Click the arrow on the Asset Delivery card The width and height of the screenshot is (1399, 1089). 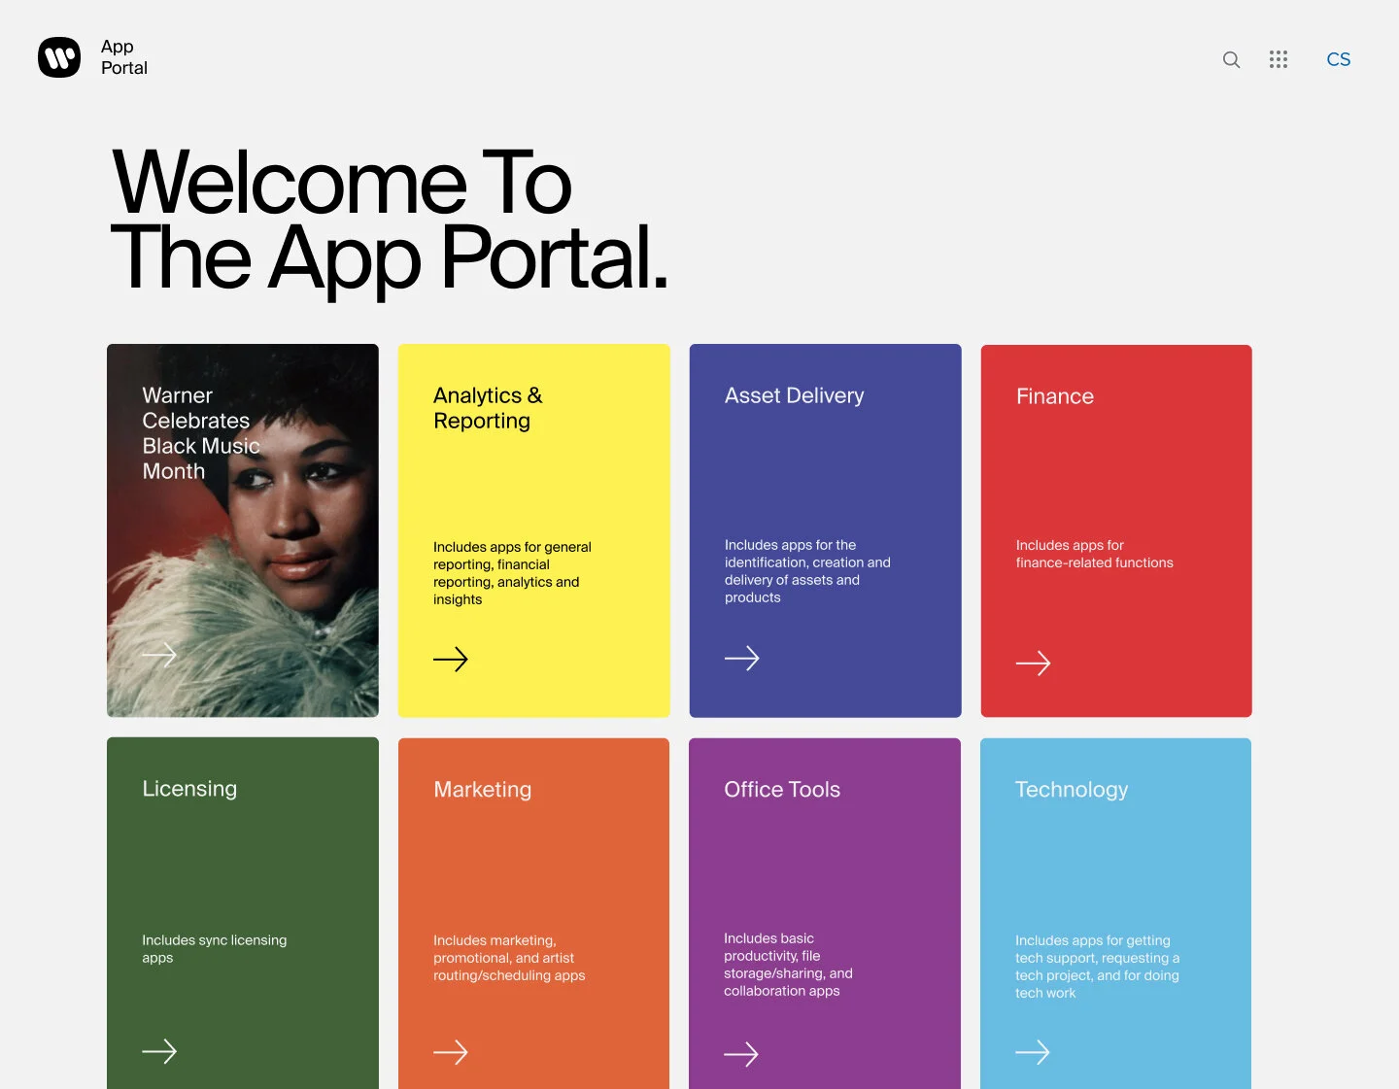742,659
